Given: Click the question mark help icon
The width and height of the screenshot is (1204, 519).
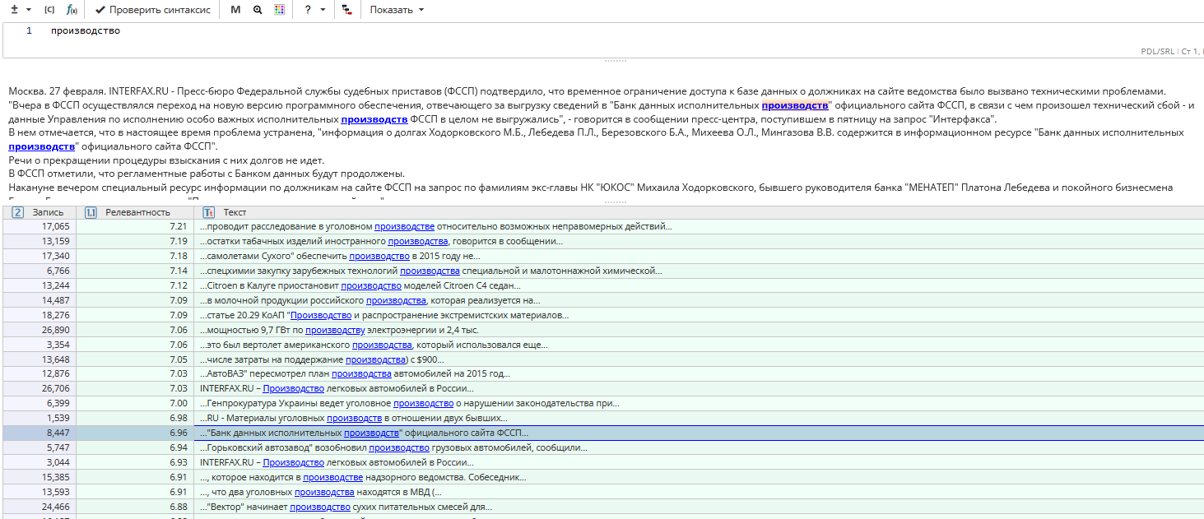Looking at the screenshot, I should (308, 10).
